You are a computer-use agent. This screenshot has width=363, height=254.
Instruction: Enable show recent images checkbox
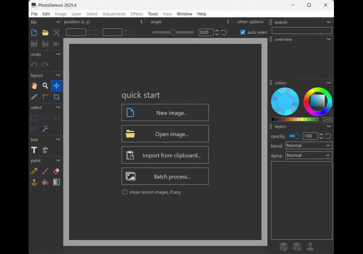[125, 192]
